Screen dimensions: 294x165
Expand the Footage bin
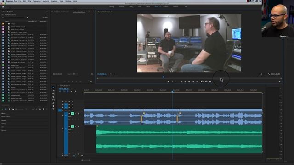click(6, 24)
